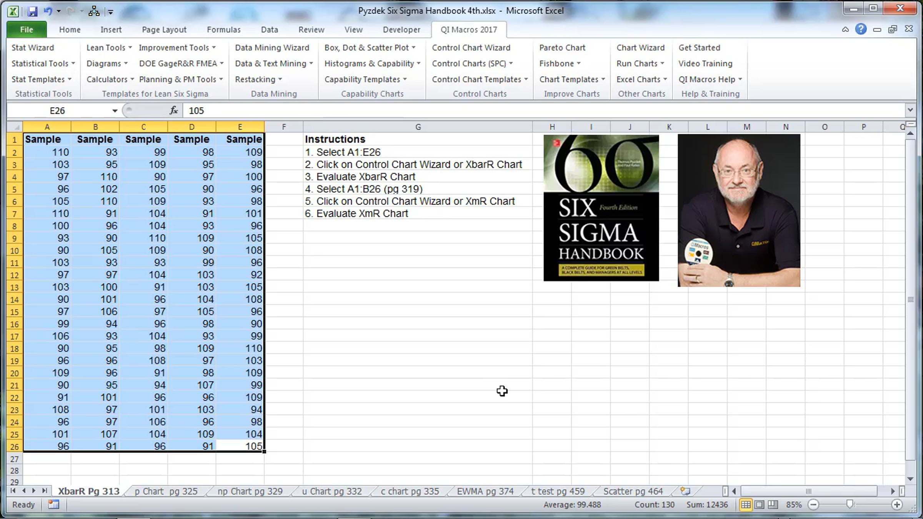
Task: Click the Insert Worksheet tab icon
Action: point(685,491)
